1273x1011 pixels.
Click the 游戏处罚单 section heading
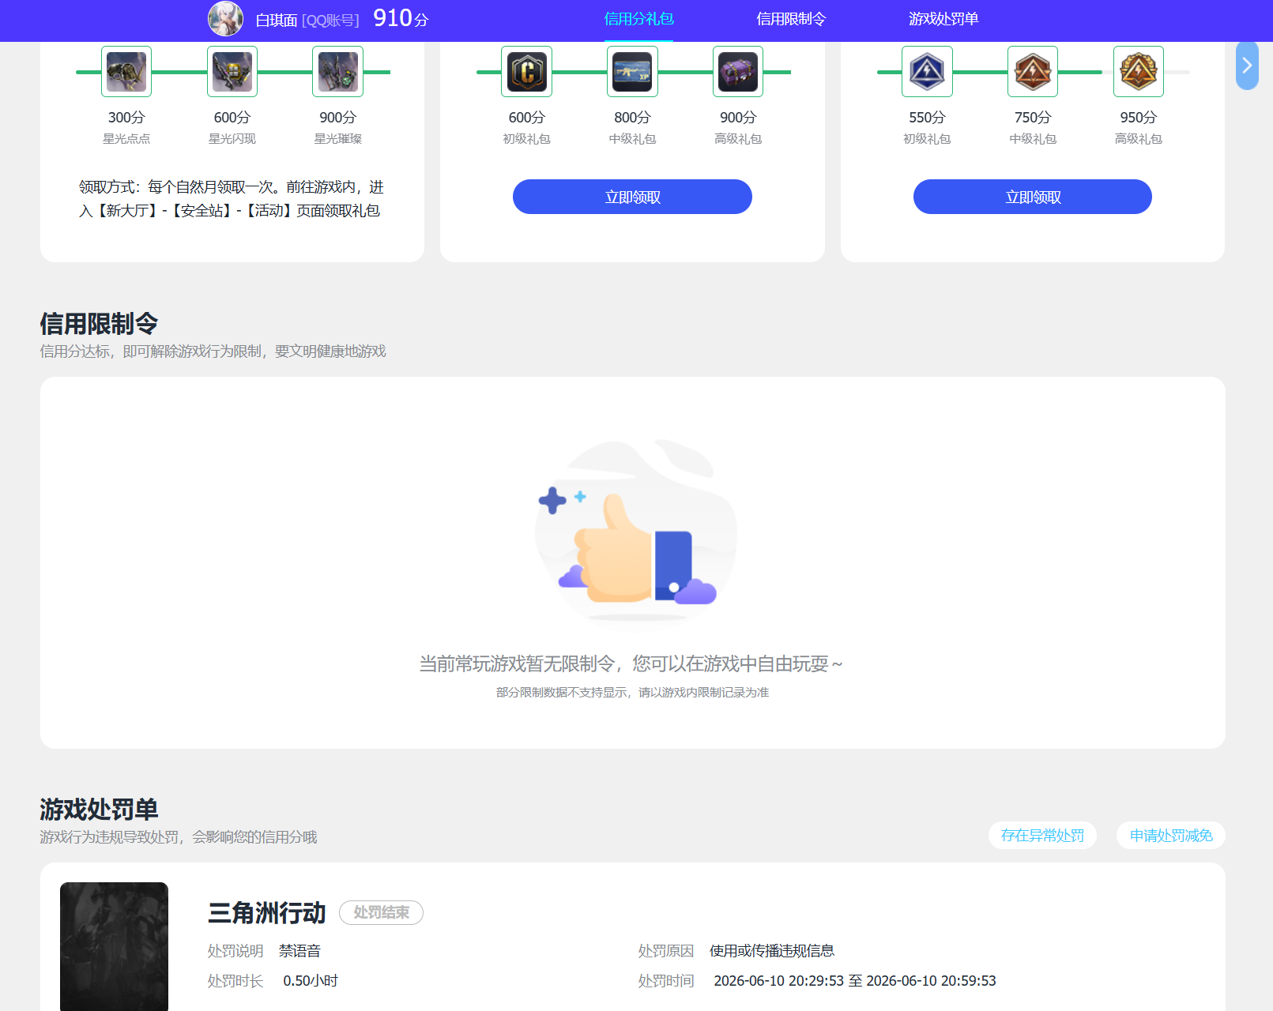coord(99,810)
